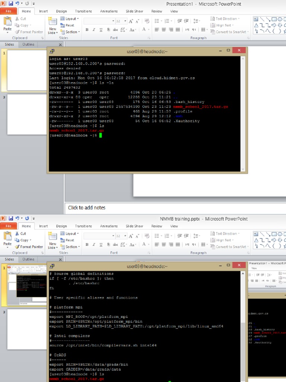The image size is (286, 382).
Task: Click Undo icon in NMMB training title bar
Action: coord(17,218)
